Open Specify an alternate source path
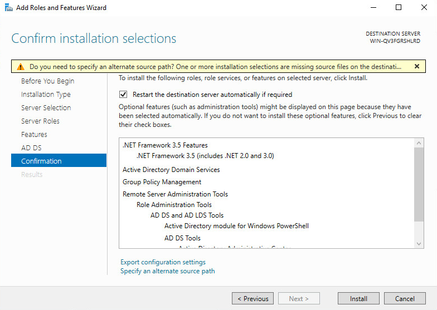437x310 pixels. (x=167, y=271)
